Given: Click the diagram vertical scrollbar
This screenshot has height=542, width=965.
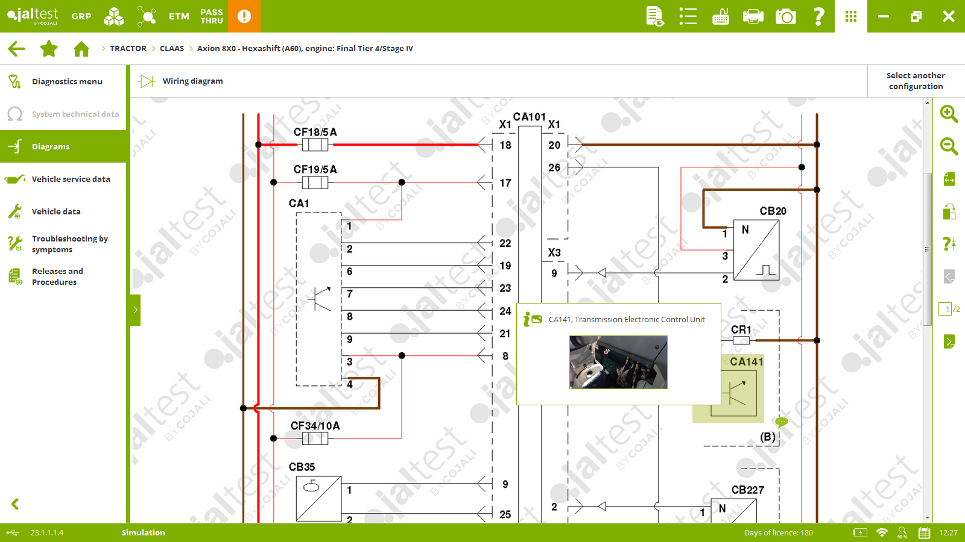Looking at the screenshot, I should click(x=927, y=249).
